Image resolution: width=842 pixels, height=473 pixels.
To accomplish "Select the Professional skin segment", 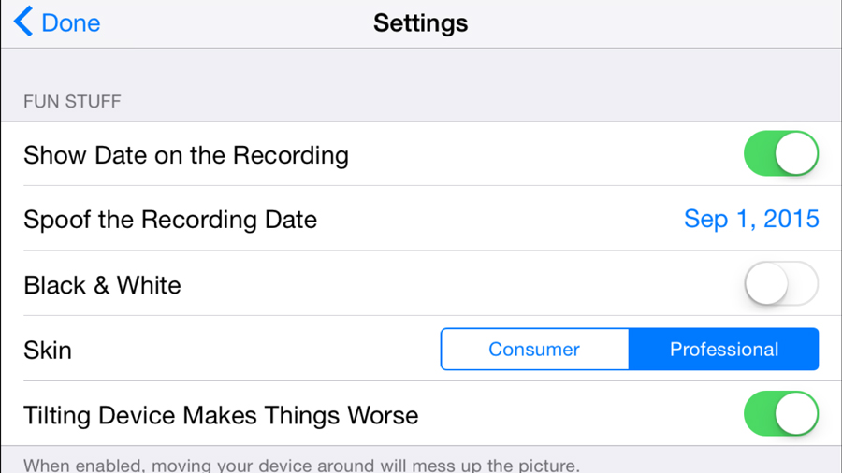I will 724,350.
